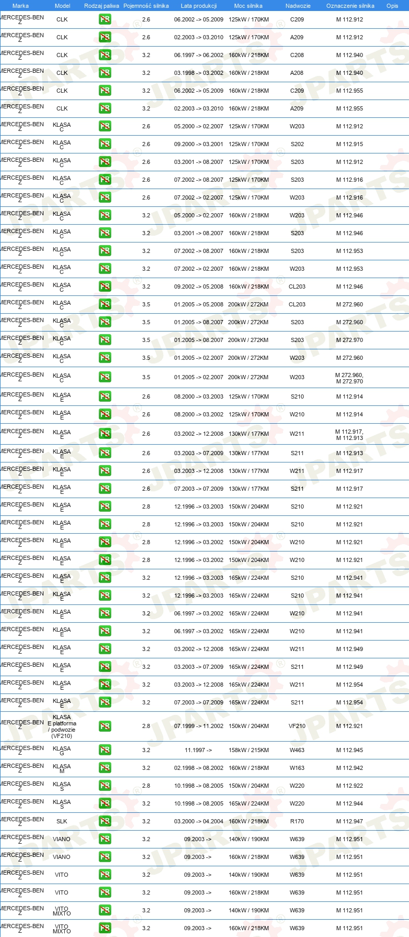
Task: Click fuel icon in CL203 M 112.946 row
Action: point(105,286)
